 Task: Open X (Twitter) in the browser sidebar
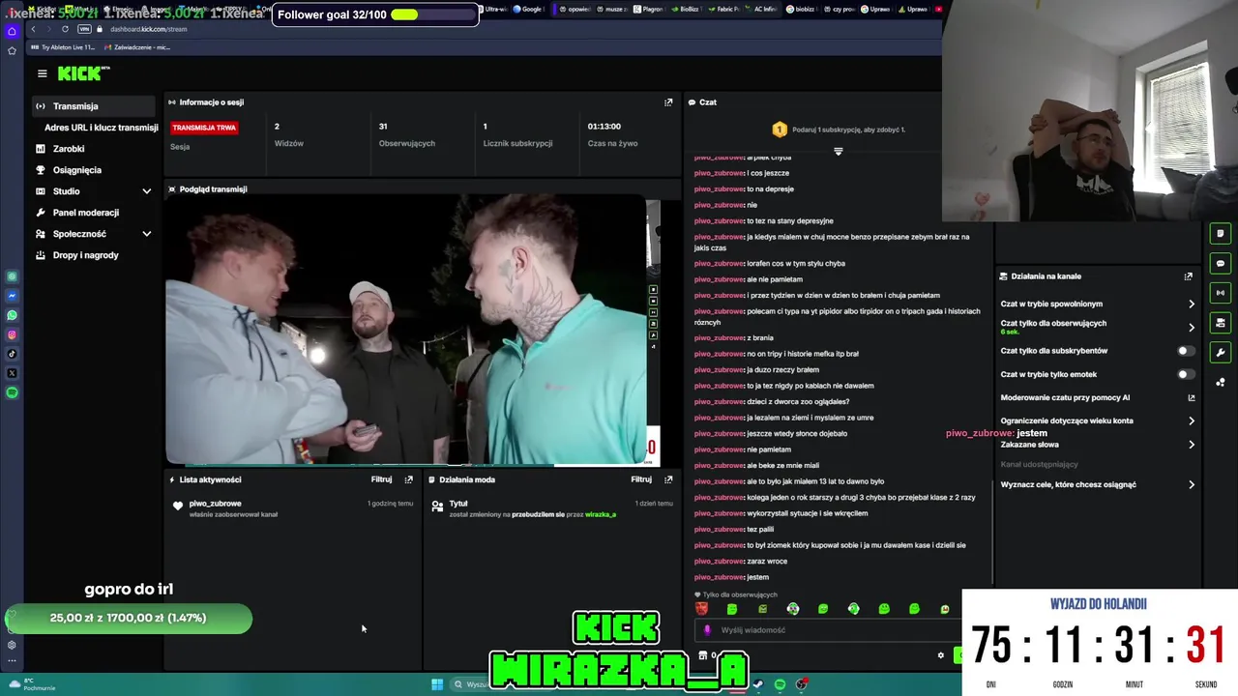(12, 373)
